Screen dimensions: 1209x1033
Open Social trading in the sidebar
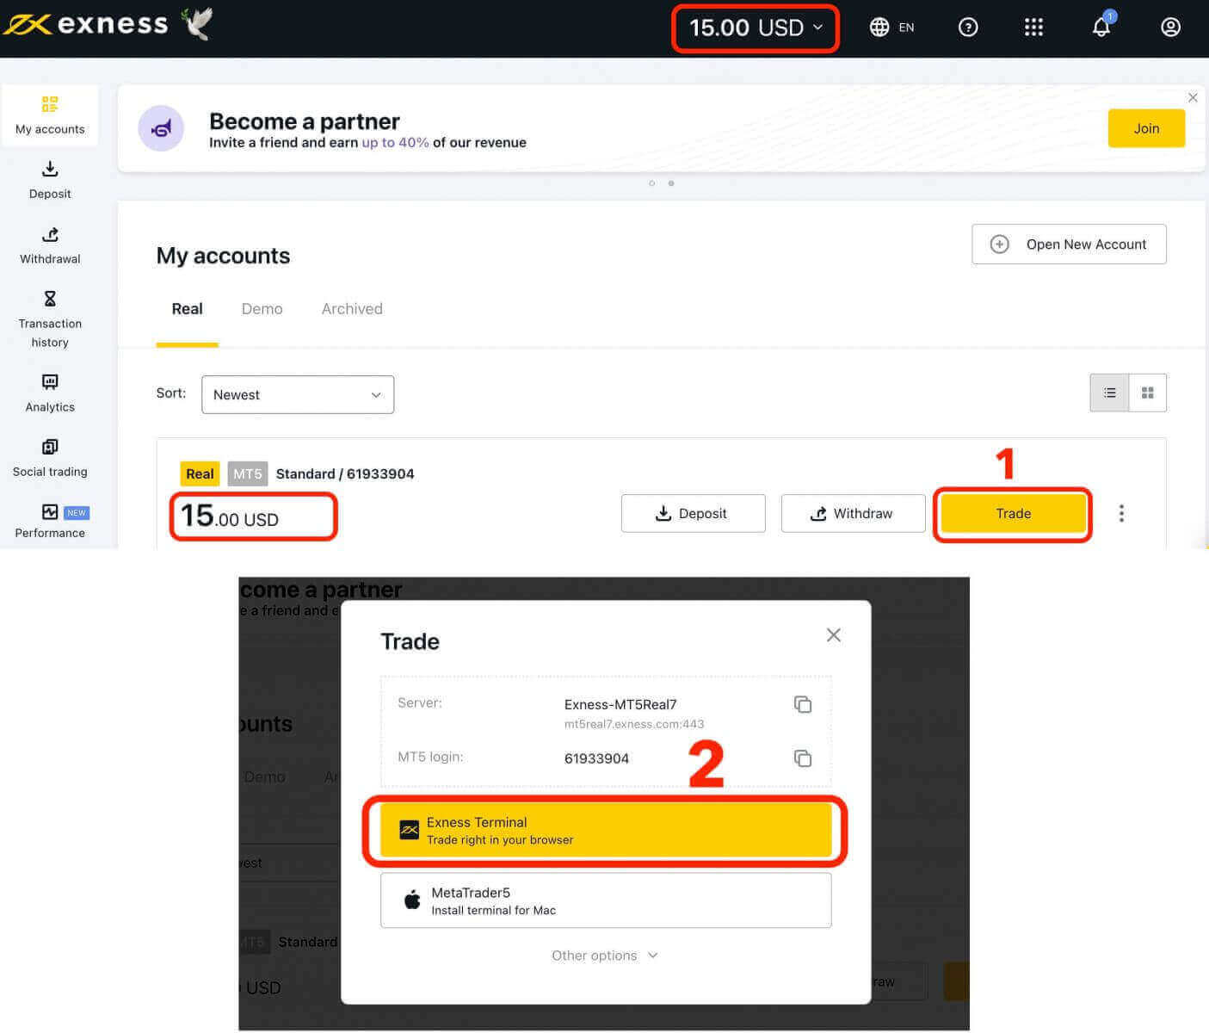pos(50,458)
